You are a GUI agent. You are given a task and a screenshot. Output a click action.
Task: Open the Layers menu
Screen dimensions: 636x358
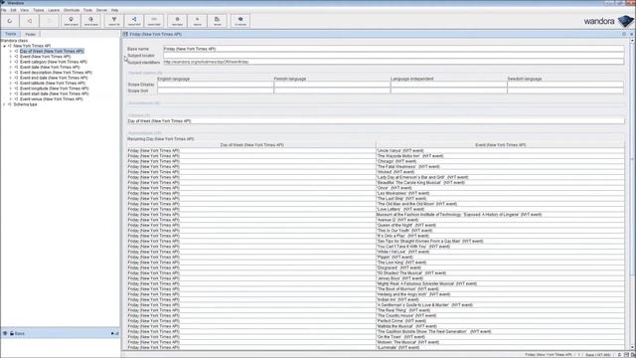tap(54, 10)
